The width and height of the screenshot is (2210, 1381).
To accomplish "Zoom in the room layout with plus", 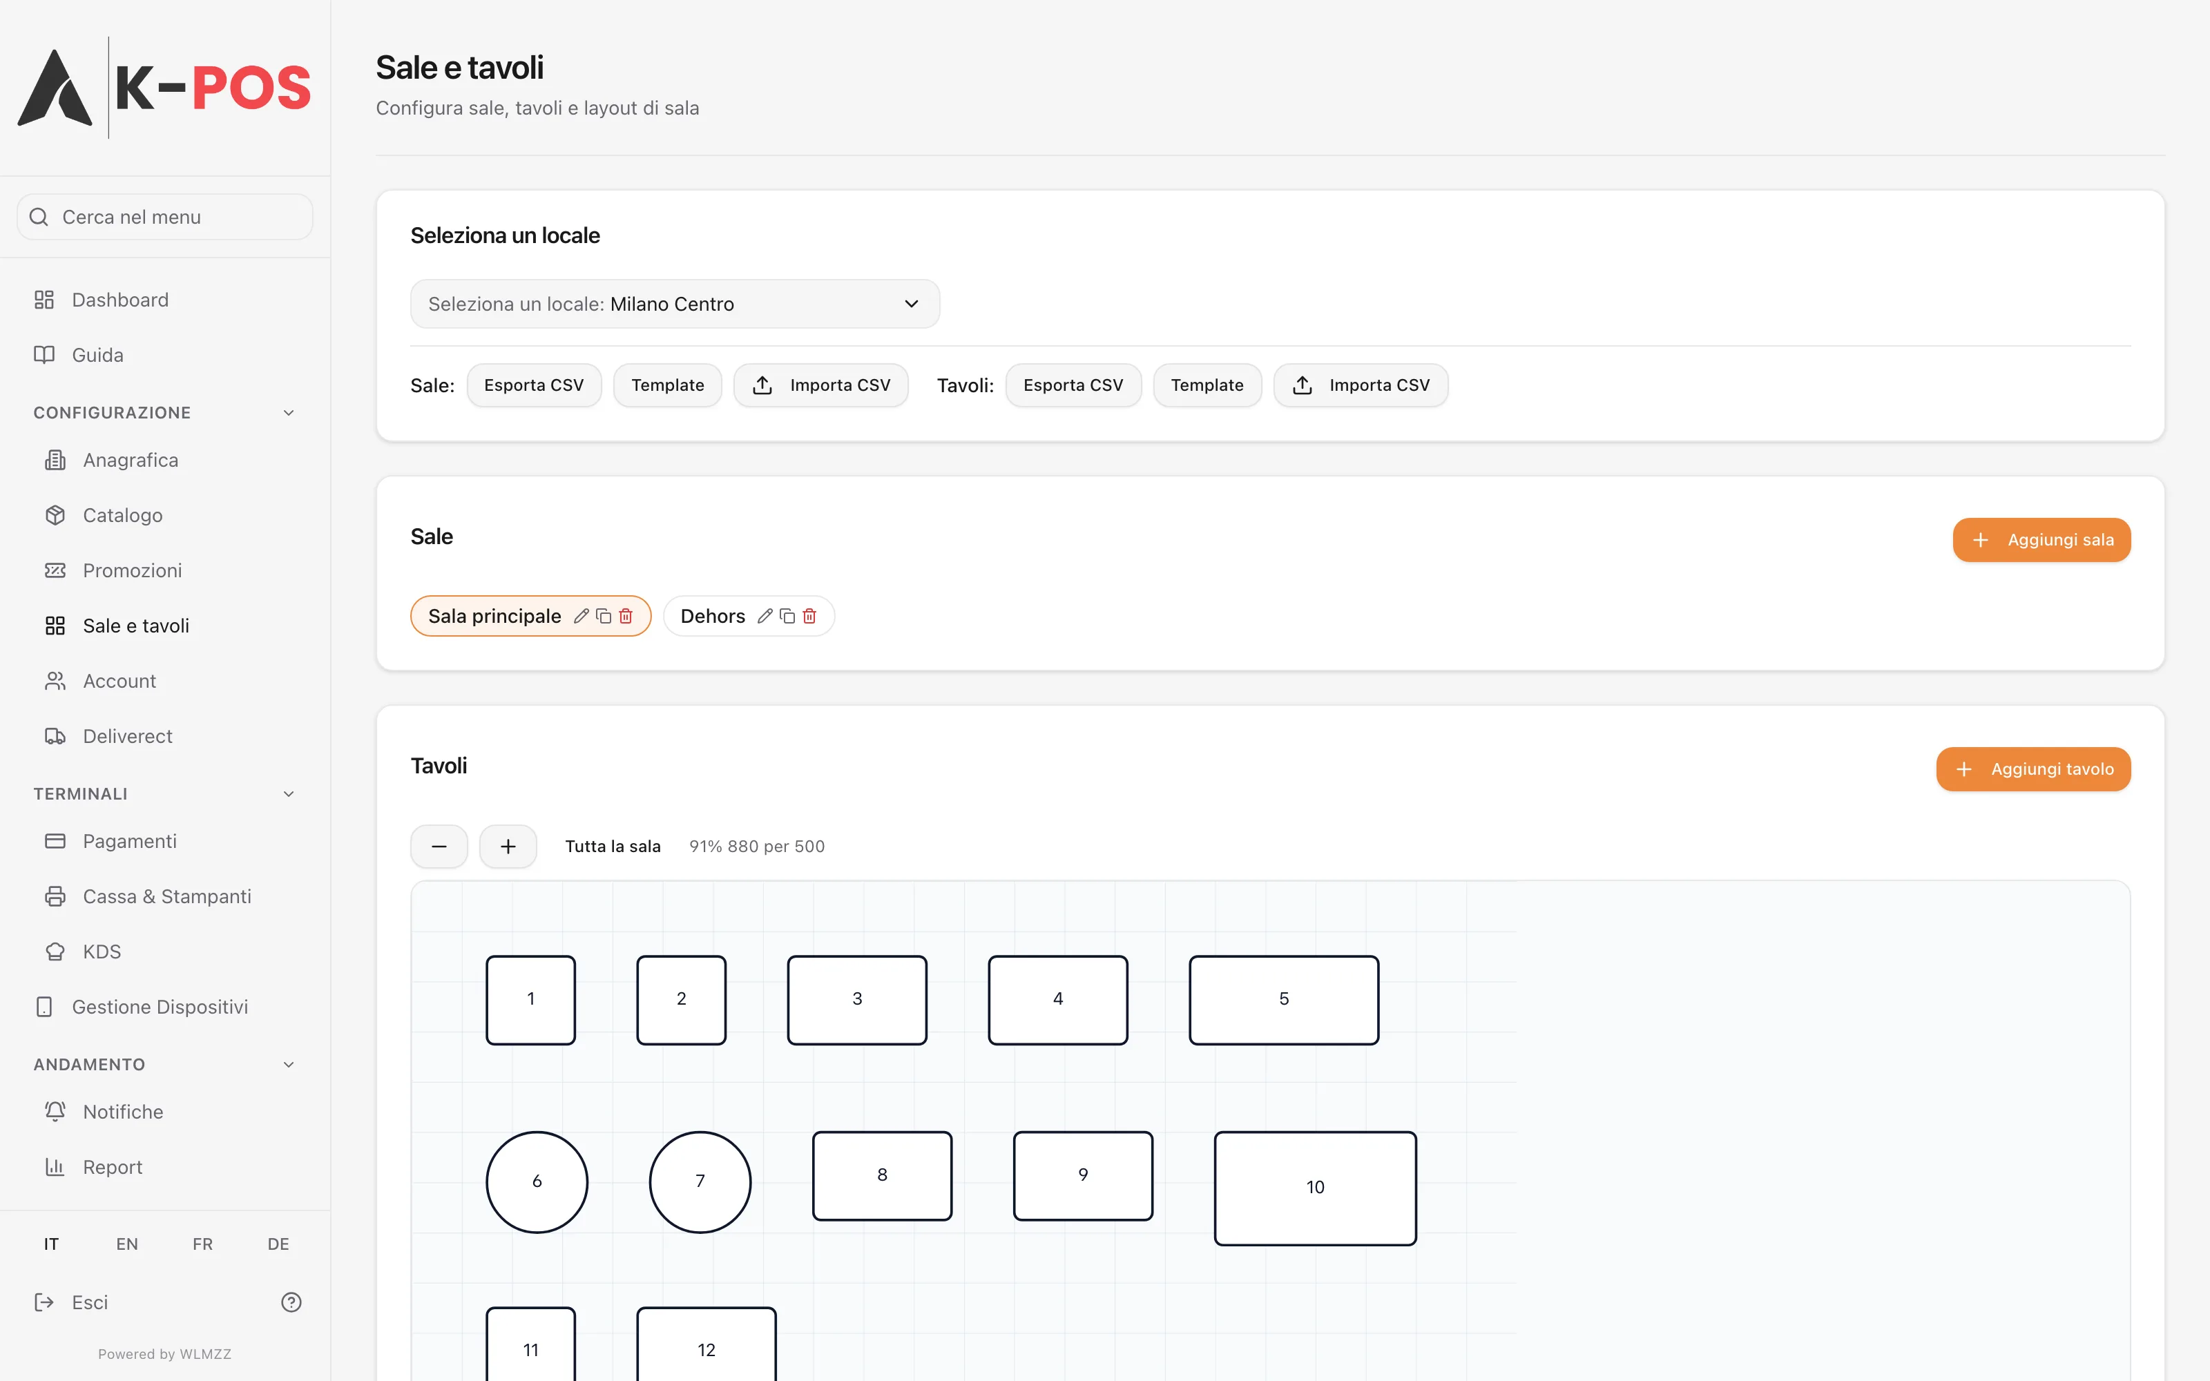I will 508,847.
